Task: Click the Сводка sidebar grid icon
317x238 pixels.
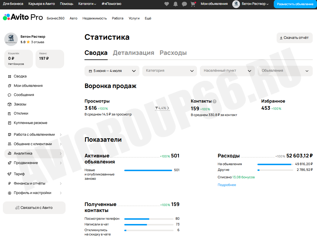Action: coord(9,77)
